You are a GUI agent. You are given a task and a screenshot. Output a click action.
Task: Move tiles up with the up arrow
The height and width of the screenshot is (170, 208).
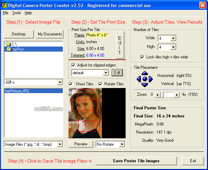coord(145,73)
